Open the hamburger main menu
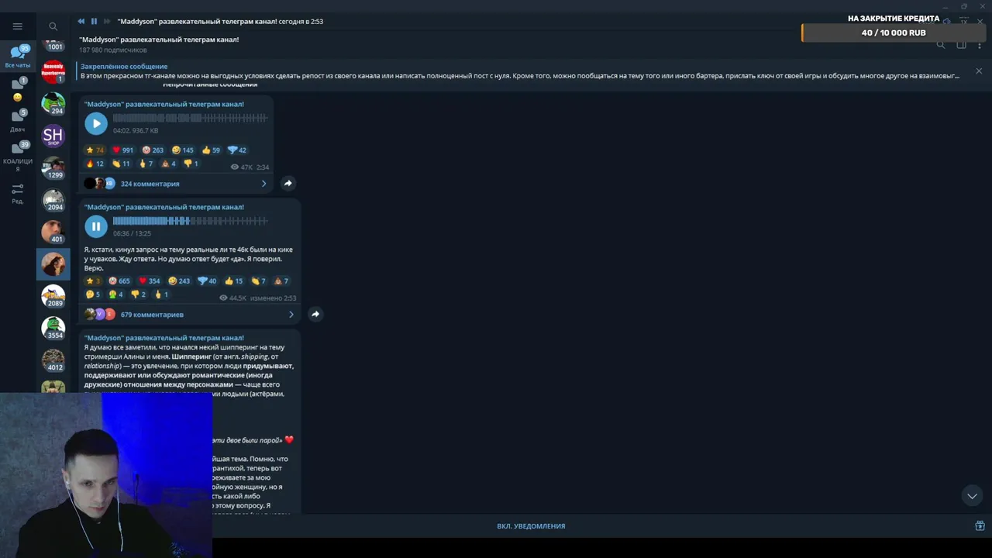992x558 pixels. pyautogui.click(x=17, y=26)
